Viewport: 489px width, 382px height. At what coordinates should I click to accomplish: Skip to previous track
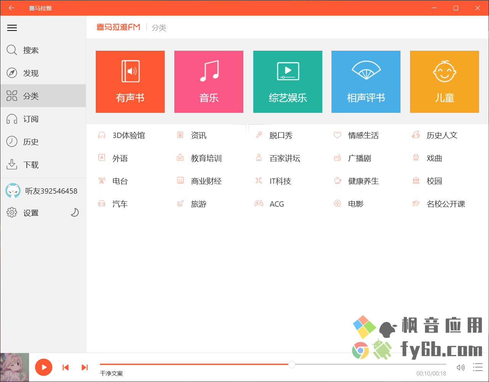[x=66, y=368]
